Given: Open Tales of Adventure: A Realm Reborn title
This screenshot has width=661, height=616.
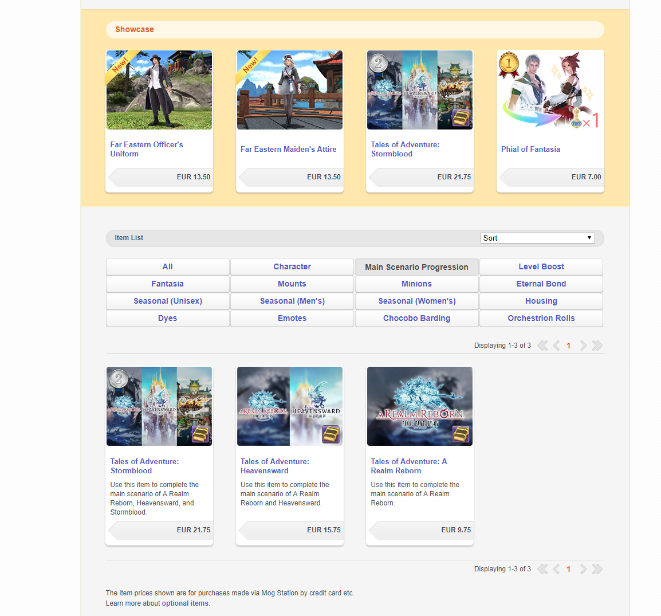Looking at the screenshot, I should click(409, 466).
